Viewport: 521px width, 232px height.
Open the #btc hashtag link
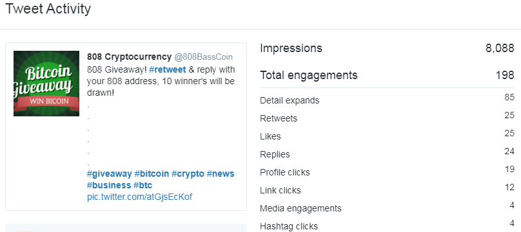143,185
